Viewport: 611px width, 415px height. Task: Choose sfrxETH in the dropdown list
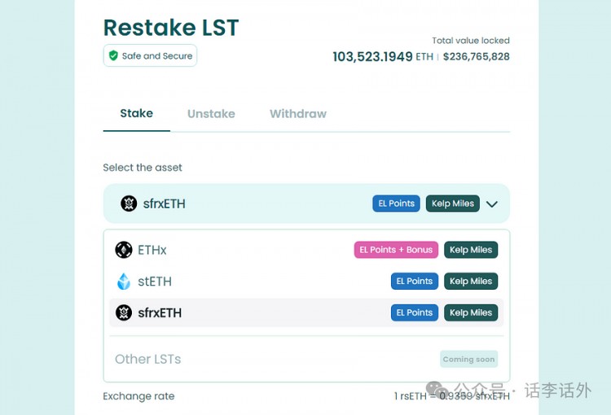click(x=306, y=312)
